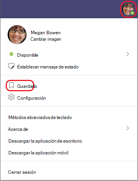The image size is (138, 181).
Task: Expand the Acerca de submenu arrow
Action: (128, 128)
